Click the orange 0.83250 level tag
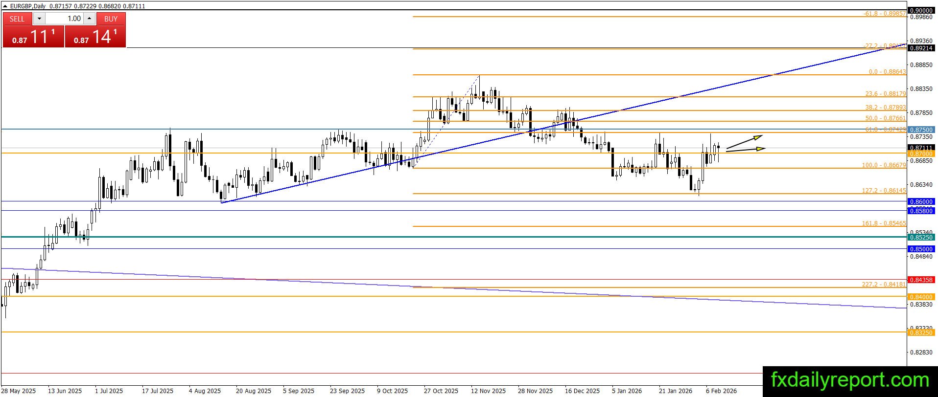Image resolution: width=938 pixels, height=397 pixels. point(921,332)
